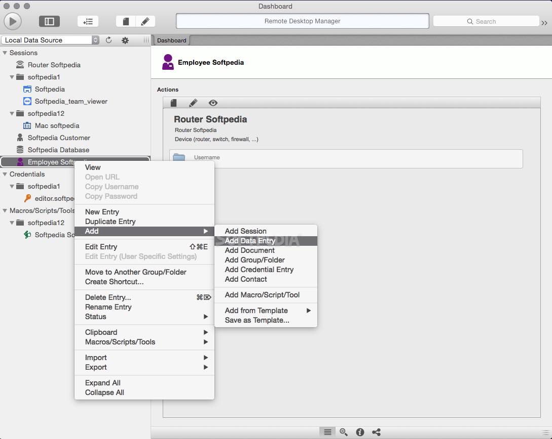The image size is (552, 439).
Task: Select New Entry in context menu
Action: tap(144, 212)
